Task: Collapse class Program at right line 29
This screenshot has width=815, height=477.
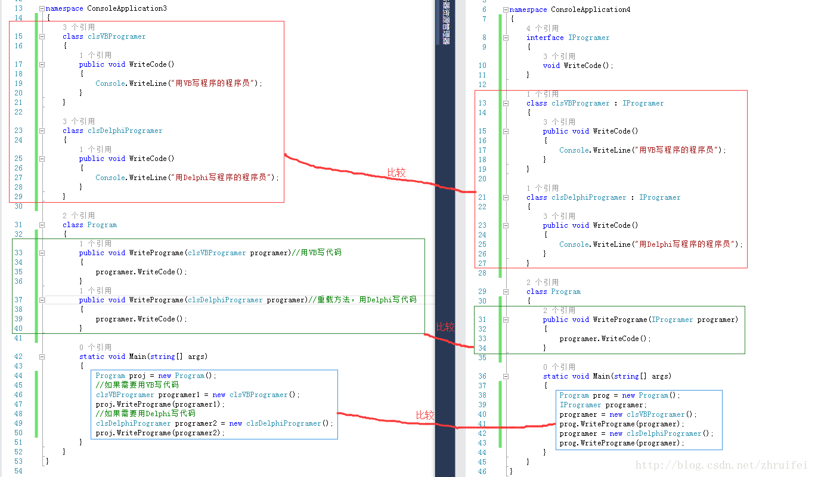Action: pyautogui.click(x=506, y=292)
